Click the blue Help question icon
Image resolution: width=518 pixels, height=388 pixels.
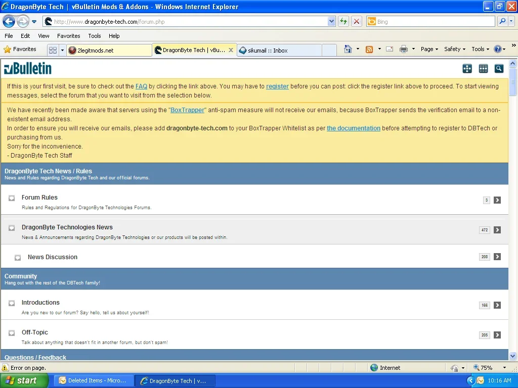pos(498,49)
